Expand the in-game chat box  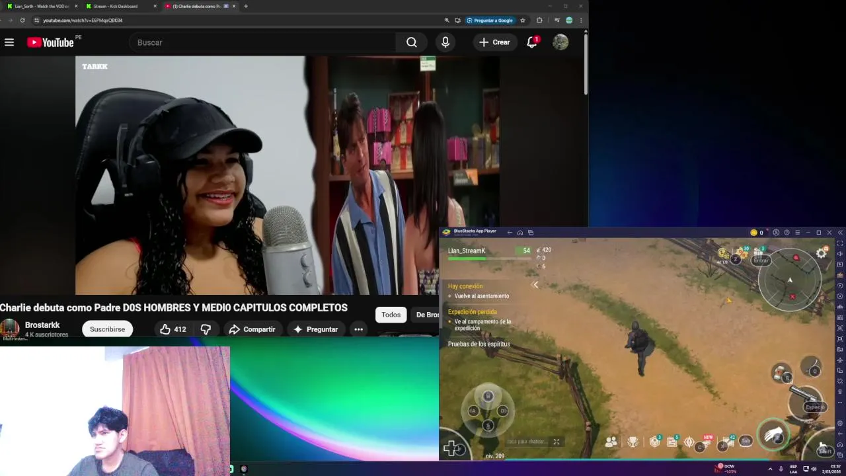(x=557, y=442)
